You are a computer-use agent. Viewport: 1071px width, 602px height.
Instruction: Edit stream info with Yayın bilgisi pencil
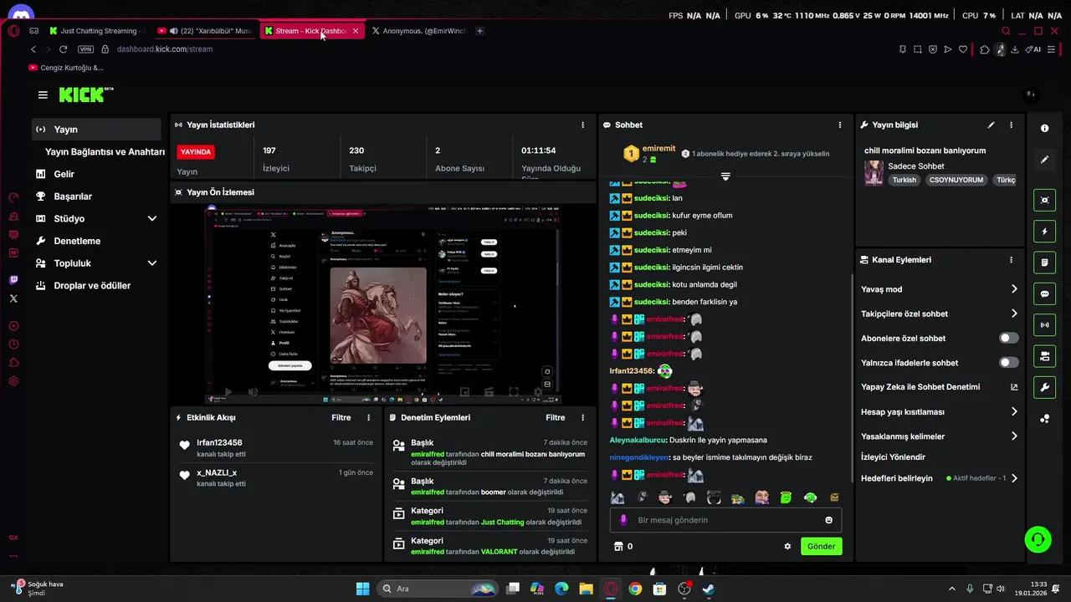(992, 125)
